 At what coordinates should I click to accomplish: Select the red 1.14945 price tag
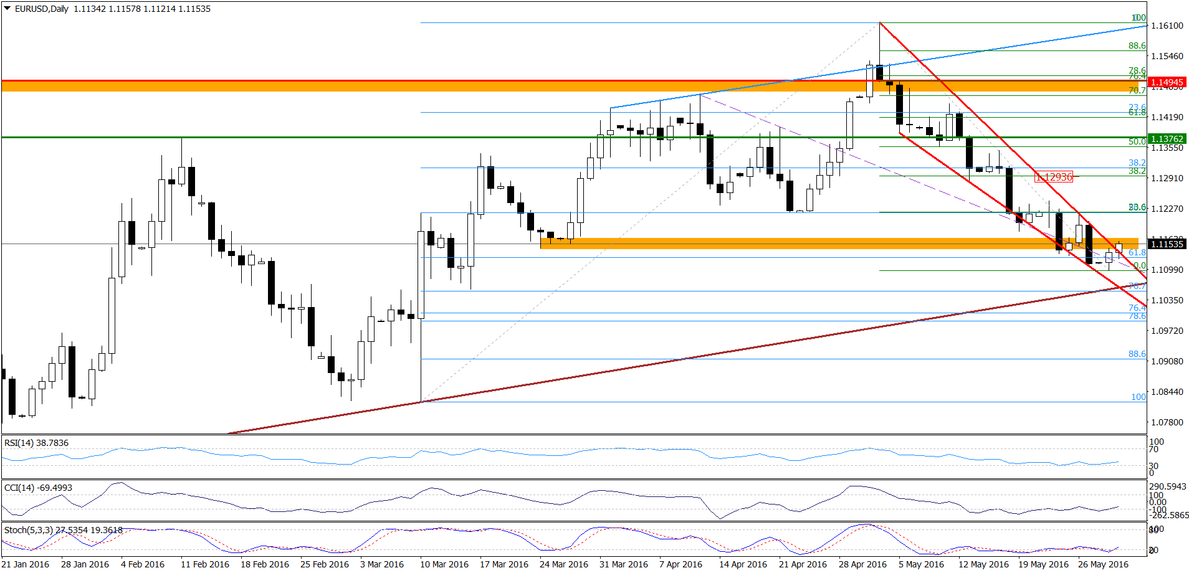[x=1167, y=82]
